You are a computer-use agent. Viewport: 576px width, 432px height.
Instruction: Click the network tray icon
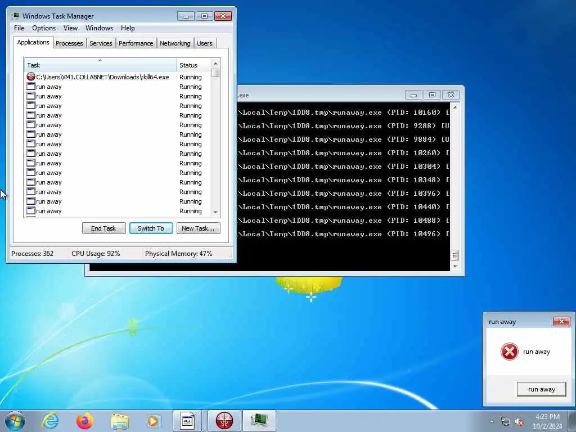506,421
